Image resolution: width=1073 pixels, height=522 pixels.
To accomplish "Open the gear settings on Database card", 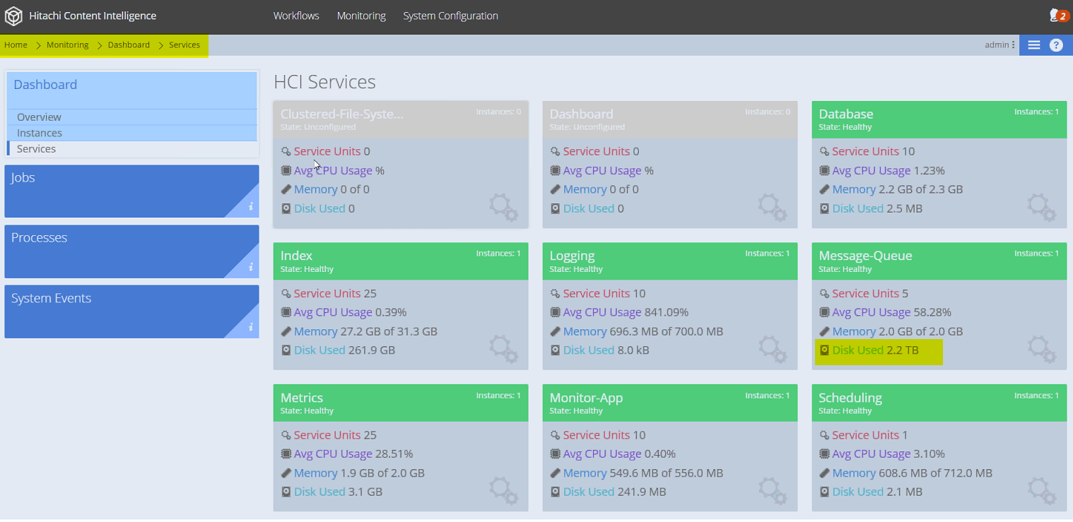I will (x=1042, y=208).
